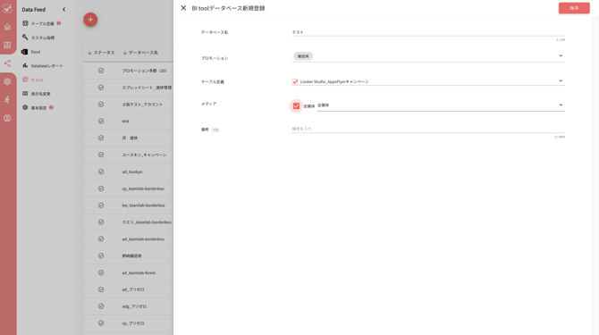Open Databeatレポート in the Data Feed menu
The width and height of the screenshot is (599, 335).
click(x=42, y=65)
